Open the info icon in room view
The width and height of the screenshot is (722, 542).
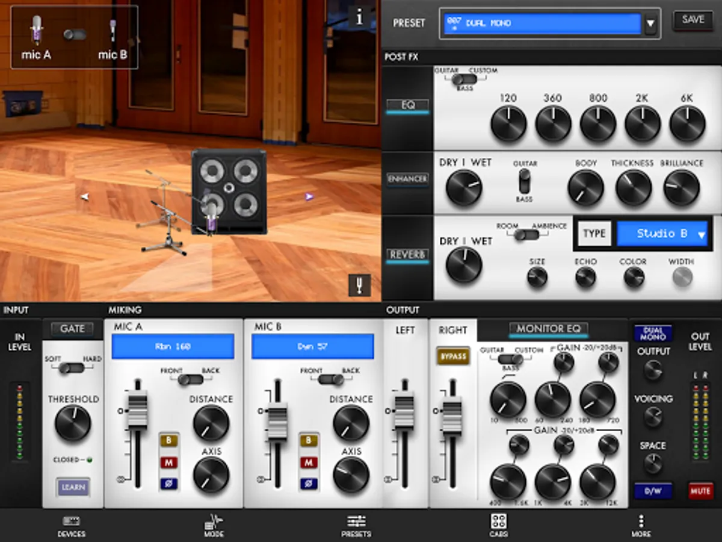[x=360, y=17]
